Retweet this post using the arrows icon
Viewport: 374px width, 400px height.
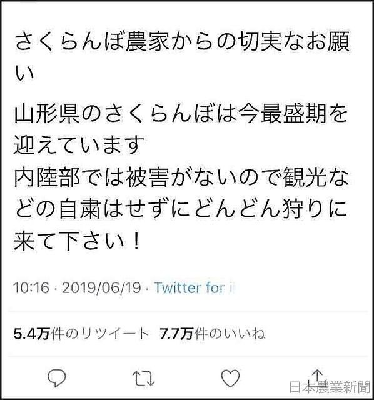[143, 378]
